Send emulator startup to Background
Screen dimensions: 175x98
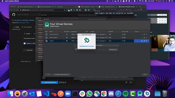[x=113, y=50]
